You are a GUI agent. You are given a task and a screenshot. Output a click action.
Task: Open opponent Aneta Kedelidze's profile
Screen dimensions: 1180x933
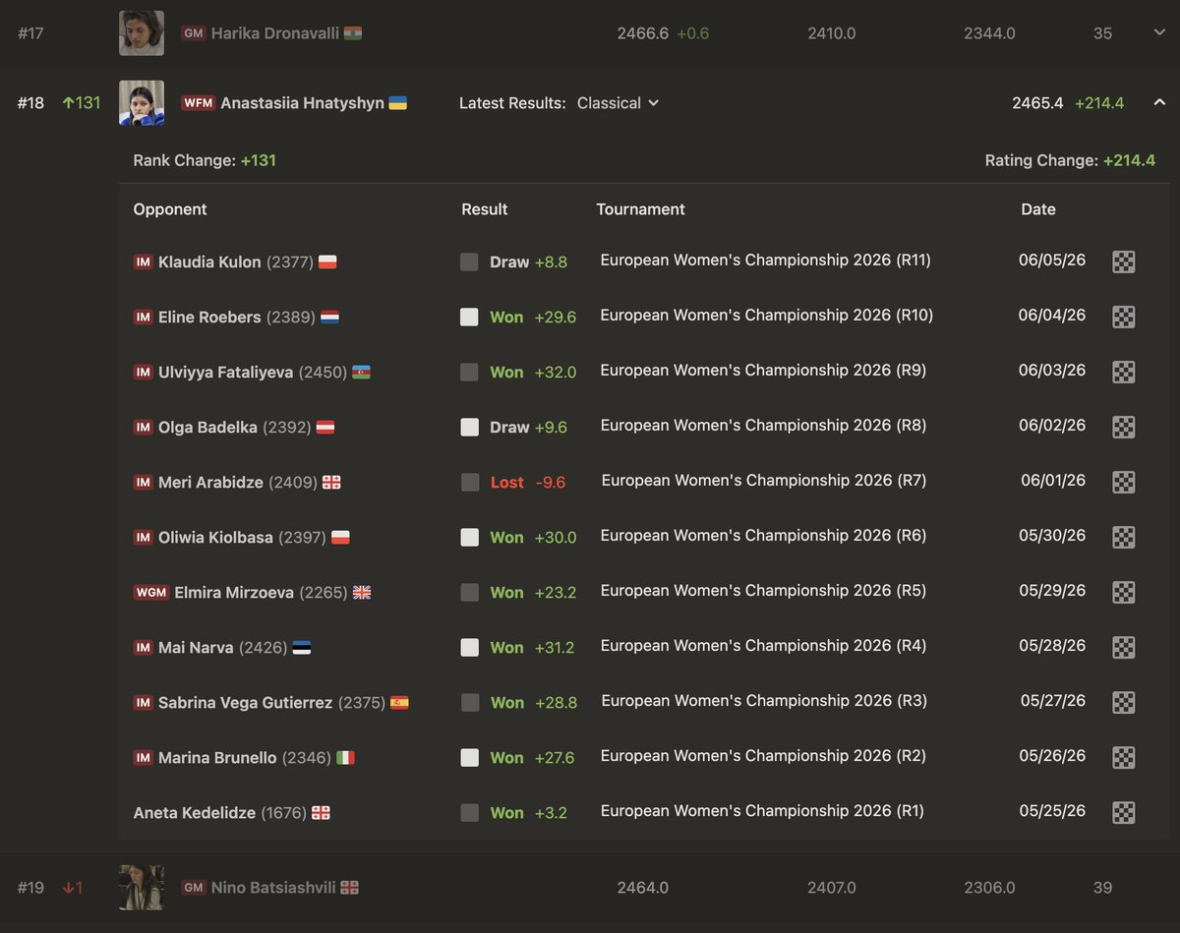[x=195, y=813]
